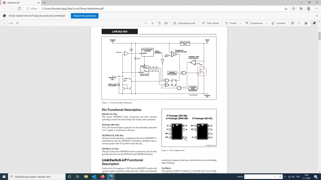Toggle fit to width view

click(x=166, y=23)
